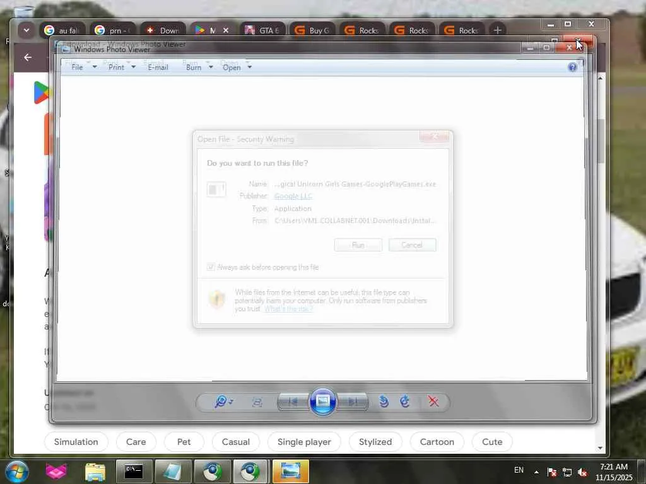Click the taskbar clock showing 7:21 AM
This screenshot has width=646, height=484.
pos(613,472)
